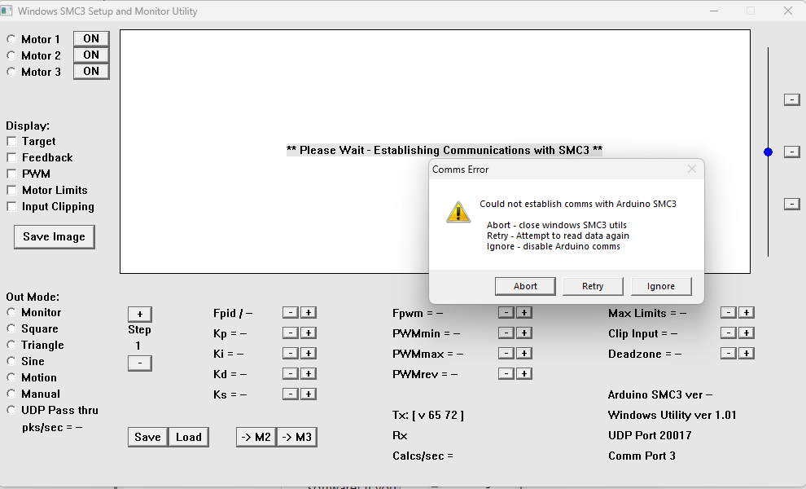Toggle the Motor 3 ON button
Screen dimensions: 806x489
(91, 72)
